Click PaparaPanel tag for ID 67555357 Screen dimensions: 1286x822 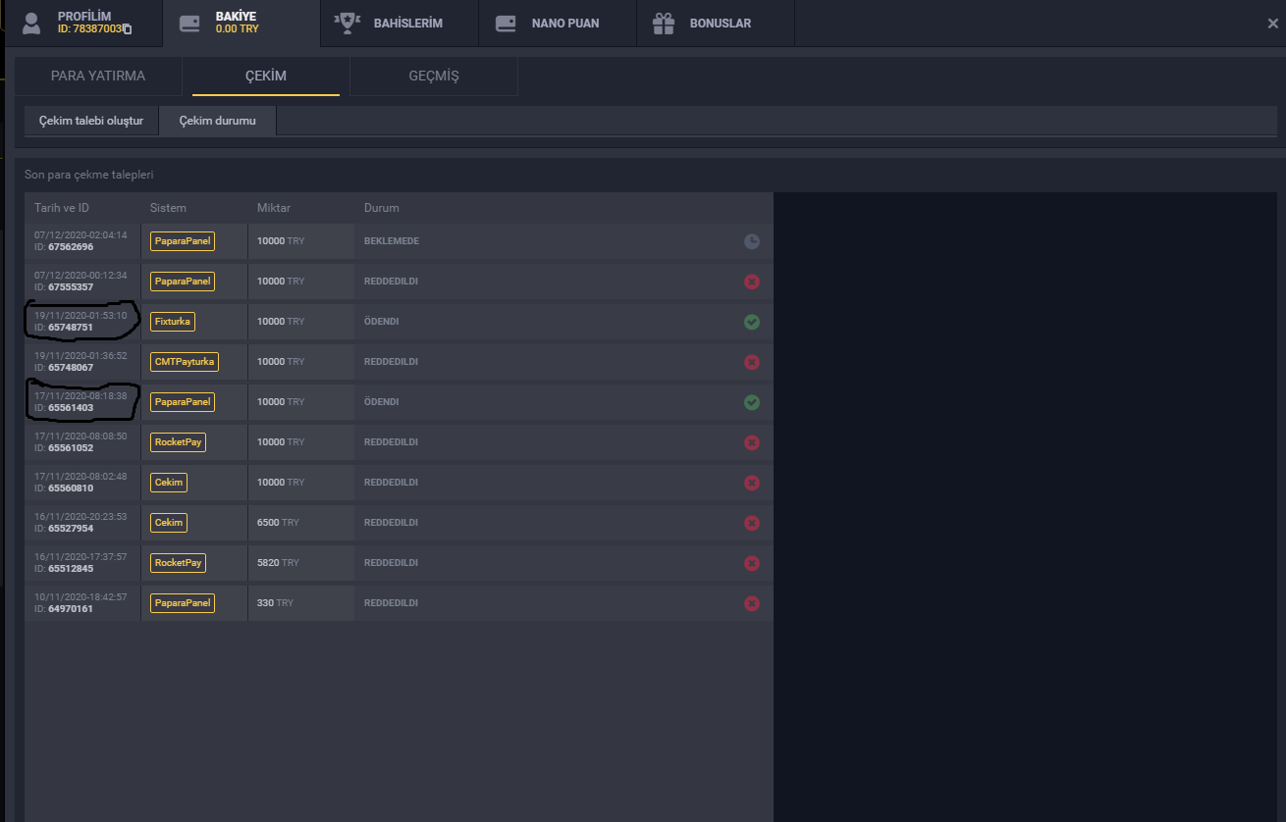[183, 282]
